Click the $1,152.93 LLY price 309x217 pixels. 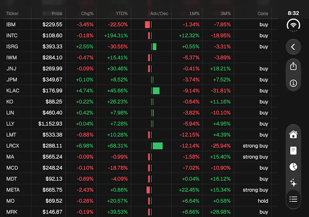[x=50, y=124]
